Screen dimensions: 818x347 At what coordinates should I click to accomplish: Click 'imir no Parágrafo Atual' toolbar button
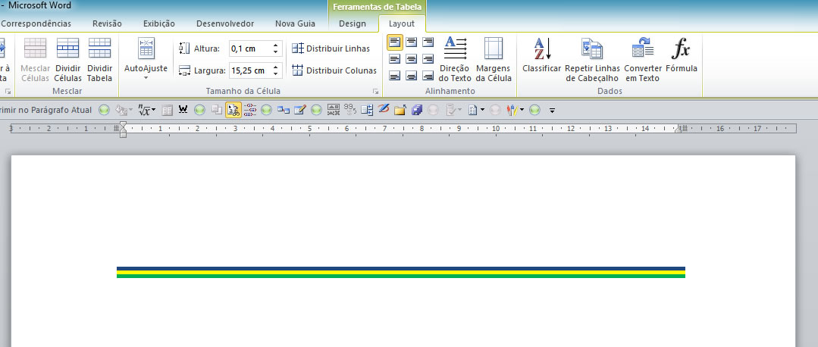46,110
